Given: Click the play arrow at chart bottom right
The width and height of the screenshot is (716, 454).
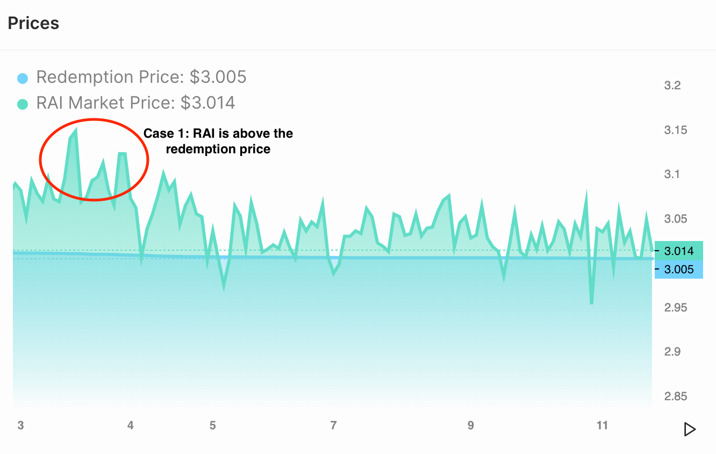Looking at the screenshot, I should coord(690,429).
